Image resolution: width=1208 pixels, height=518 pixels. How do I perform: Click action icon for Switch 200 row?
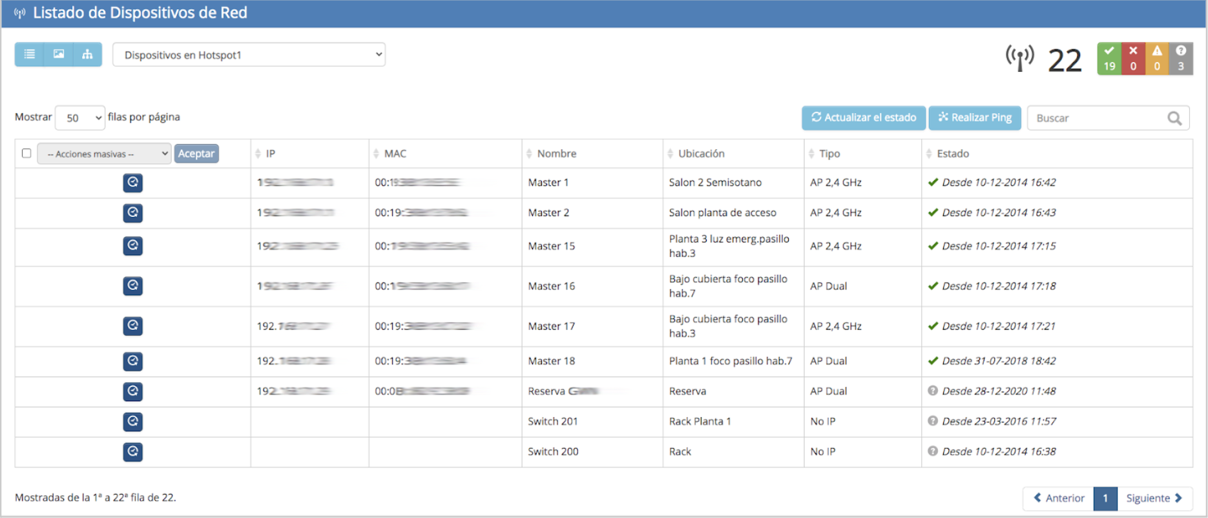tap(133, 451)
